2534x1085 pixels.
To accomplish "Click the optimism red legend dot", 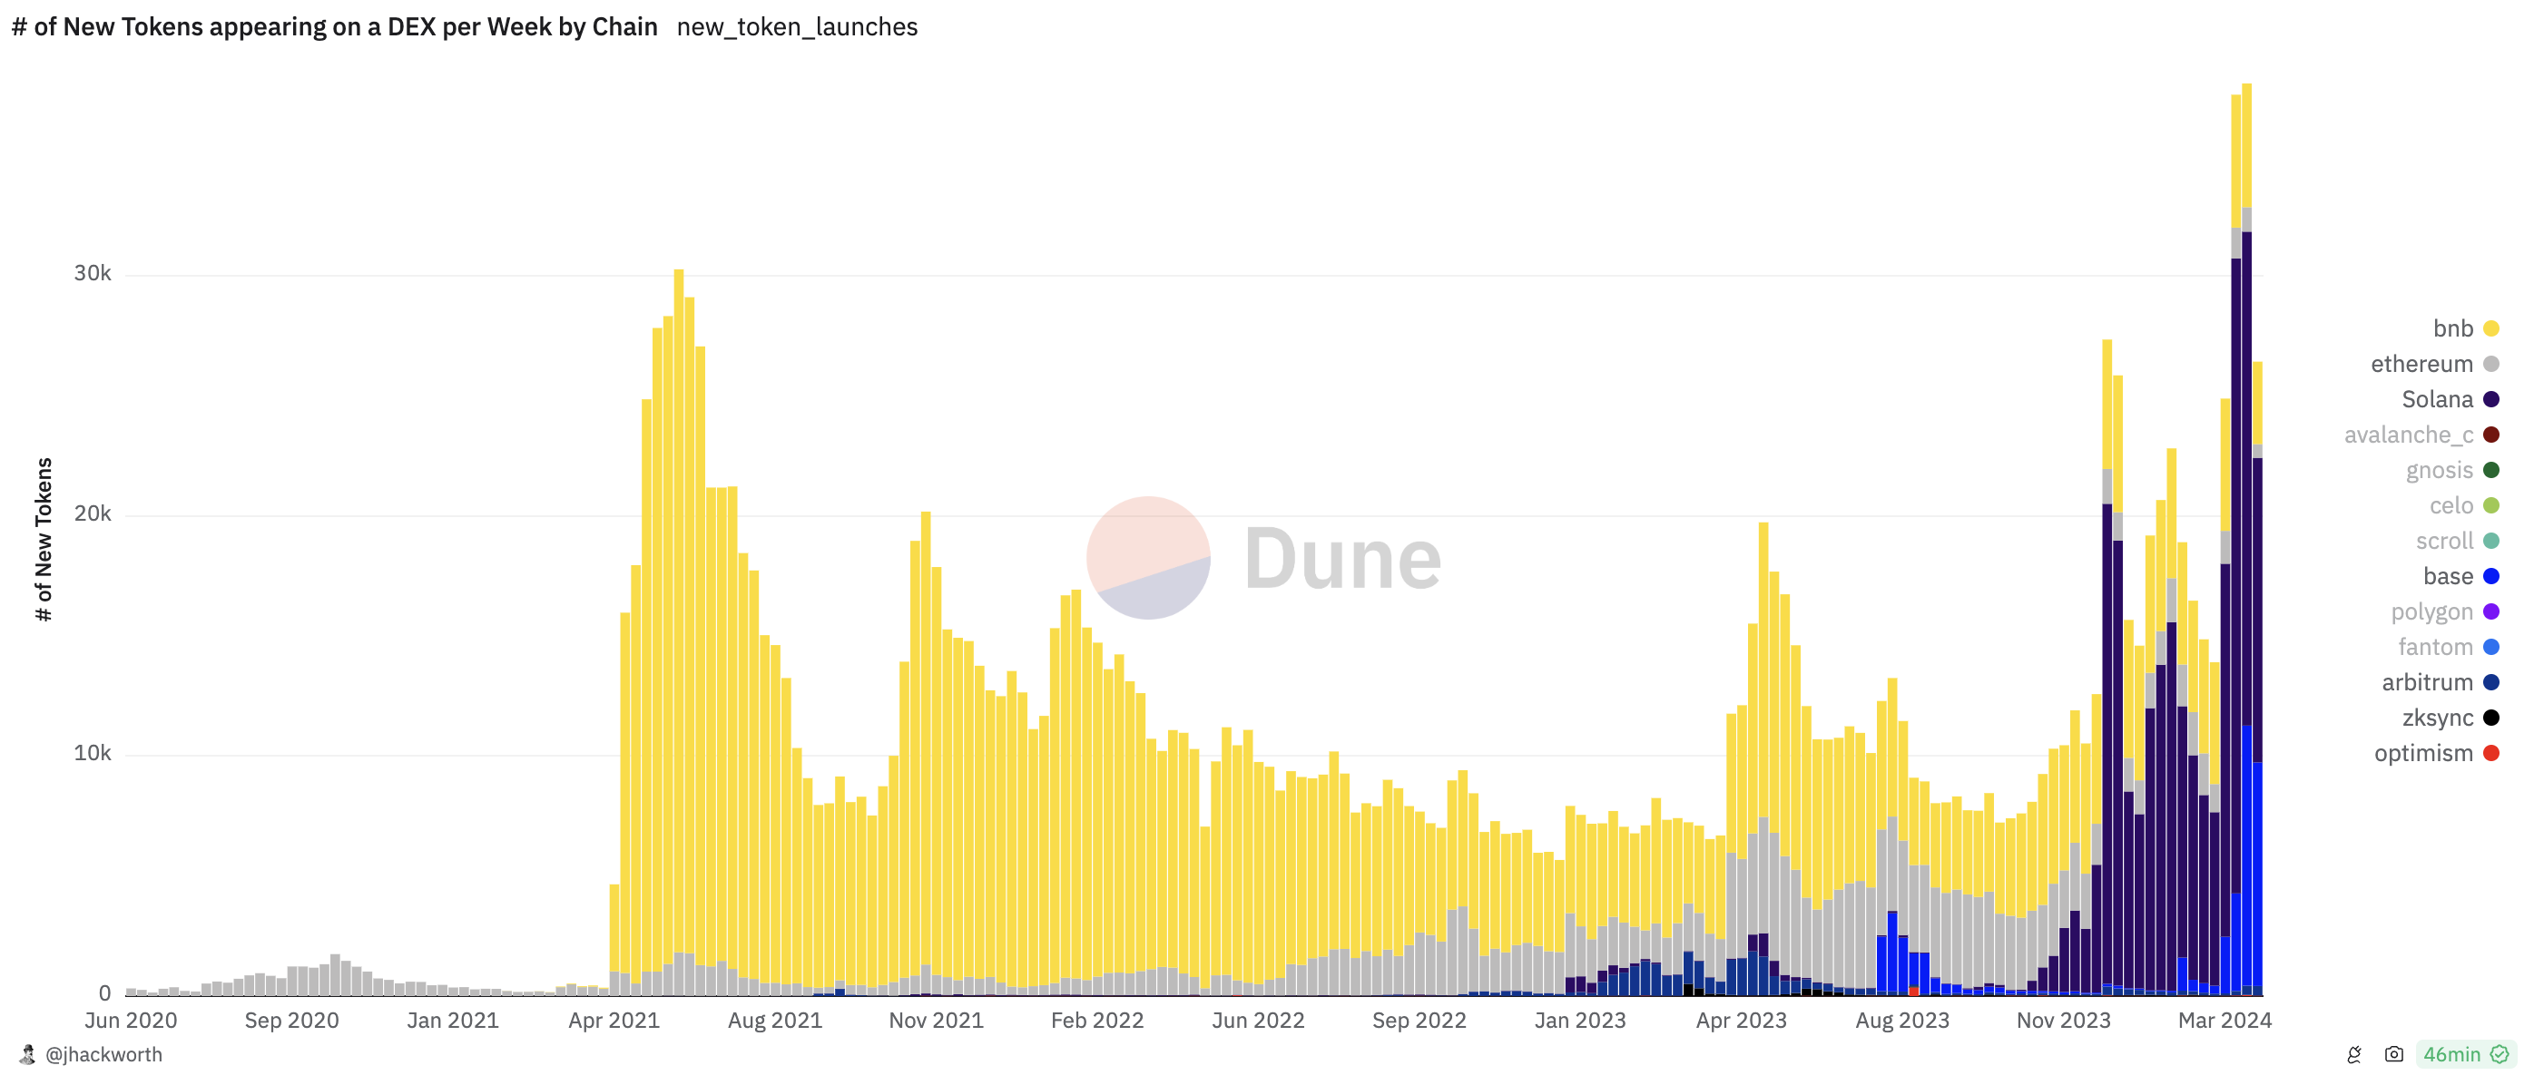I will point(2490,754).
